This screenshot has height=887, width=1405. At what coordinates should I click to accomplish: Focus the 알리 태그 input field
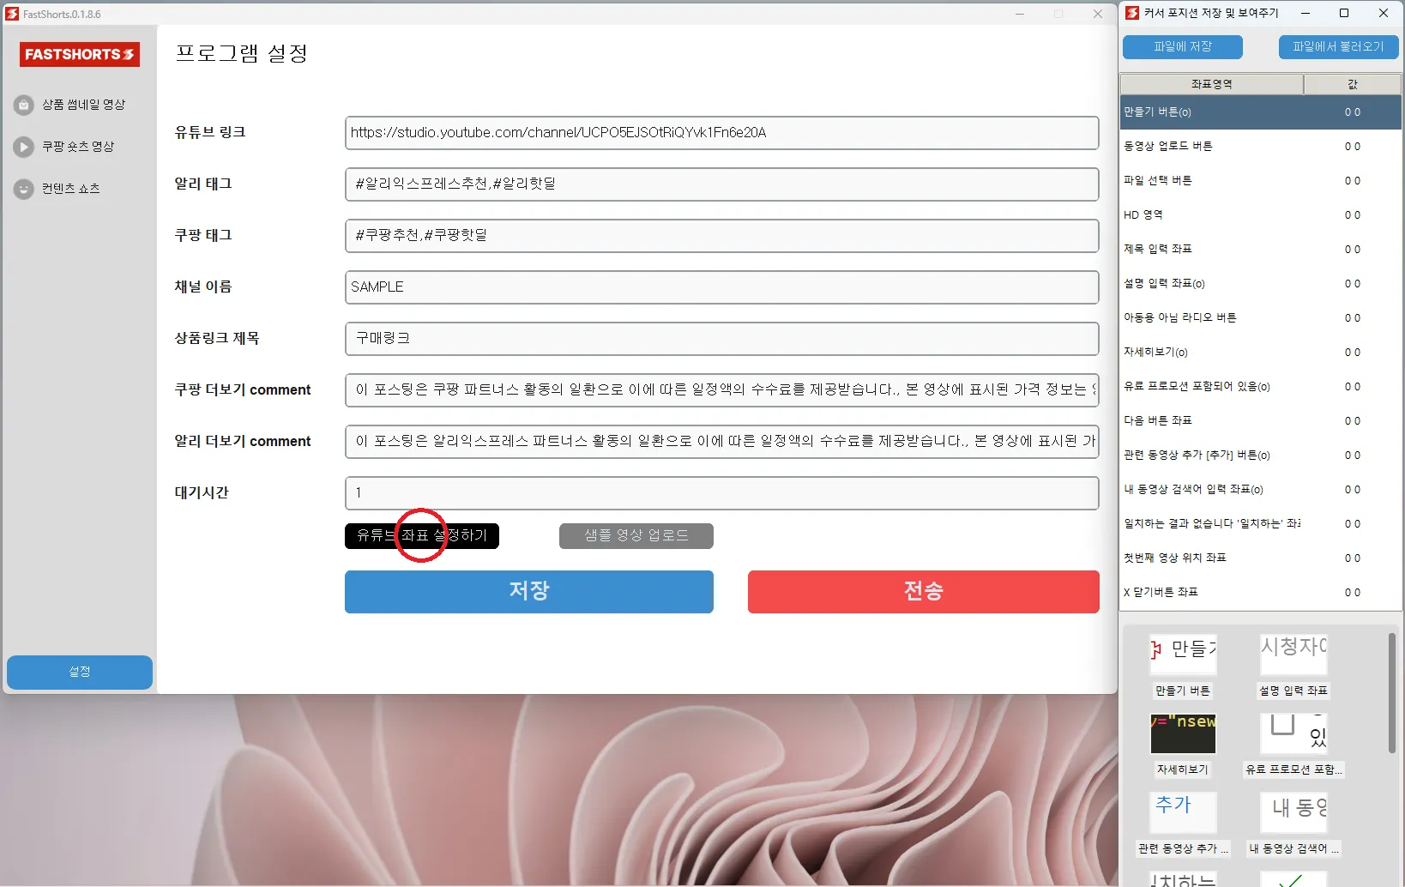[722, 184]
